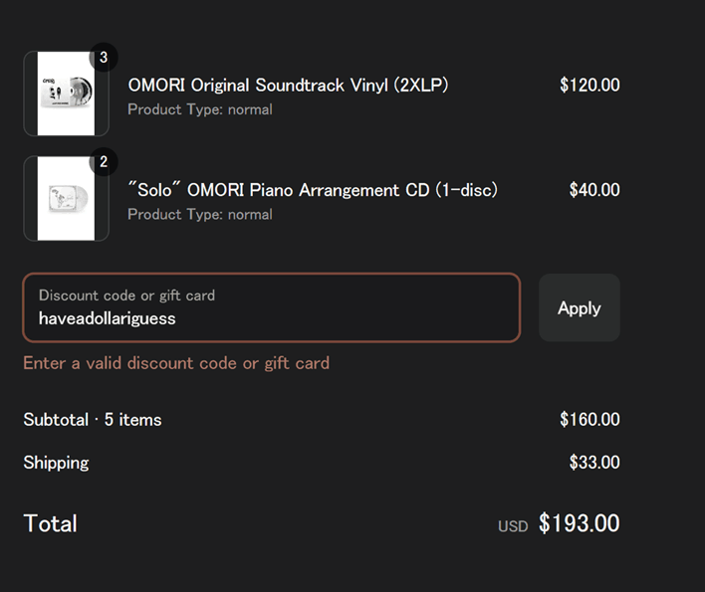Click the $193.00 total amount
Image resolution: width=705 pixels, height=592 pixels.
[580, 523]
